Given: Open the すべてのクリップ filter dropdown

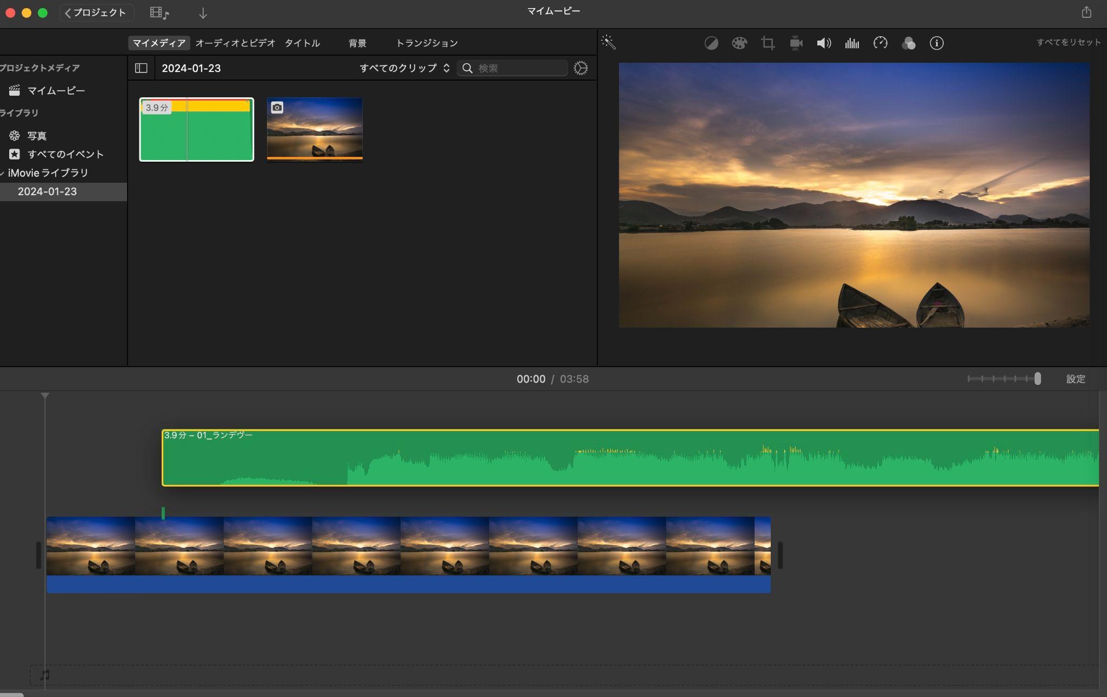Looking at the screenshot, I should coord(404,68).
